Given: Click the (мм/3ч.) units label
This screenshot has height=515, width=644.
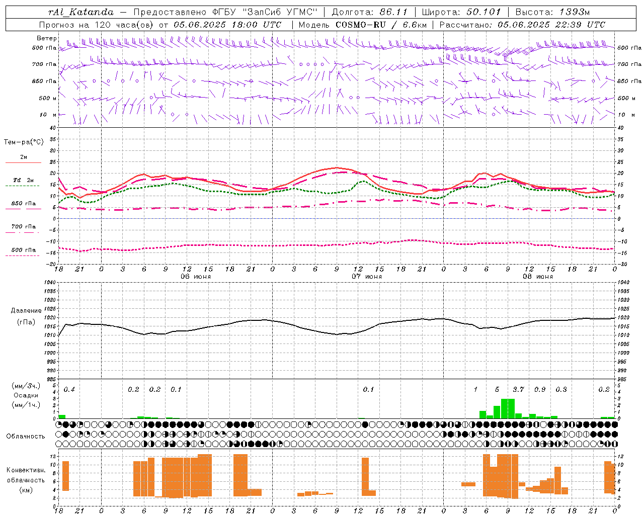Looking at the screenshot, I should (26, 386).
